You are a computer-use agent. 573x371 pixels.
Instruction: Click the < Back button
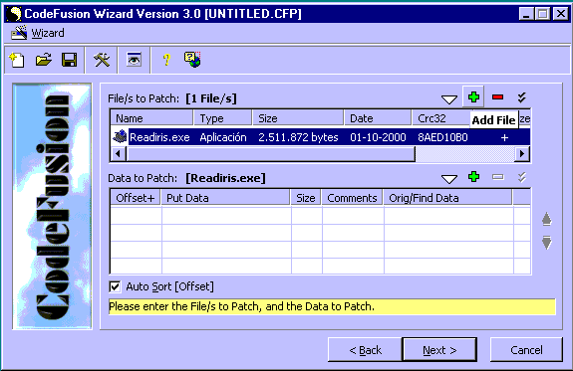pos(365,350)
